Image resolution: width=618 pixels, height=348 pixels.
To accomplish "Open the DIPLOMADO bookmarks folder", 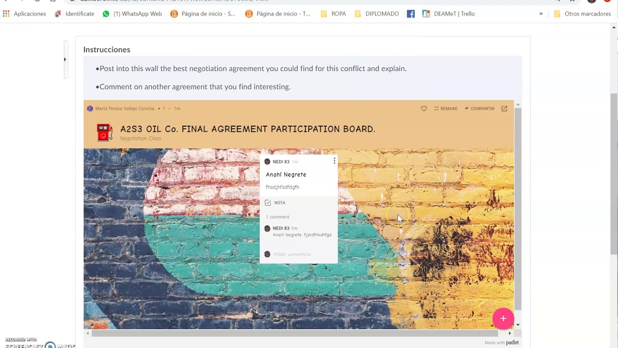I will click(x=377, y=14).
